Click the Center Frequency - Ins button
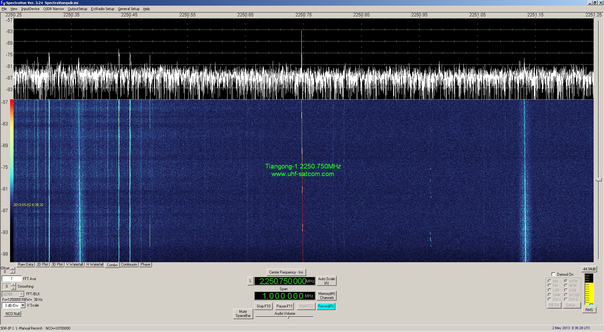This screenshot has height=332, width=604. pos(286,272)
